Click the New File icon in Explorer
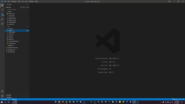Screen dimensions: 185x104 [21, 7]
